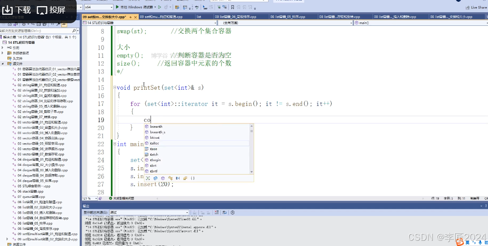Start 本地 Windows 调试器 debugging
Image resolution: width=488 pixels, height=246 pixels.
[x=135, y=7]
